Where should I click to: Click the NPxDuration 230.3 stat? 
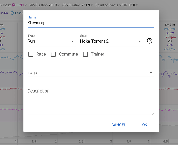[x=43, y=5]
